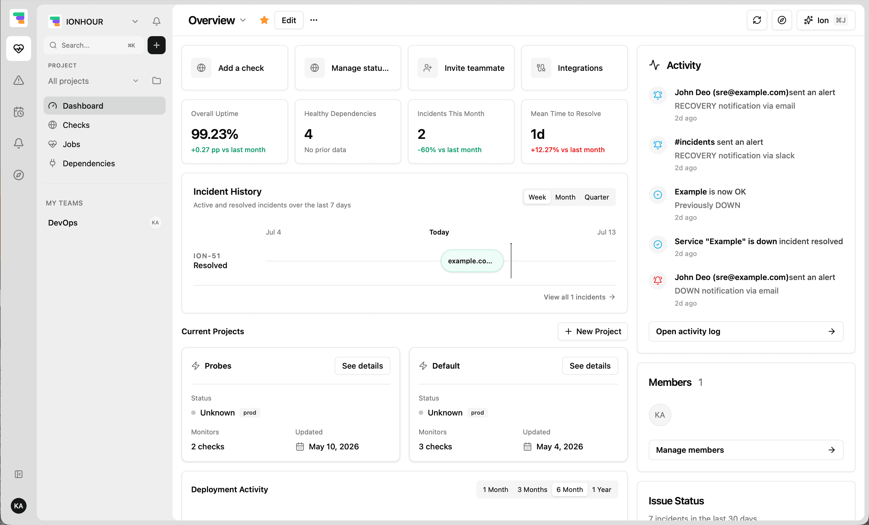Viewport: 869px width, 525px height.
Task: Open the bell notifications rail icon
Action: (x=19, y=143)
